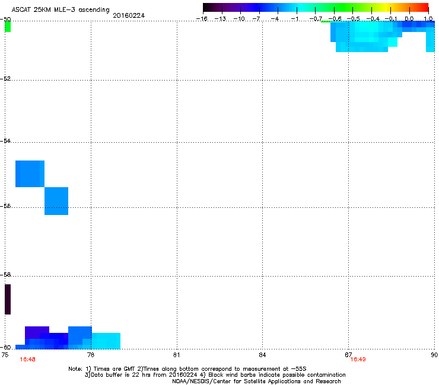439x385 pixels.
Task: Click the -7 tick label on the color bar
Action: [x=256, y=19]
